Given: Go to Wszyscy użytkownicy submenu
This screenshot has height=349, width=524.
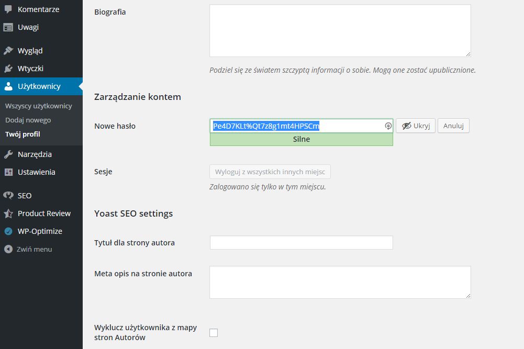Looking at the screenshot, I should point(38,106).
